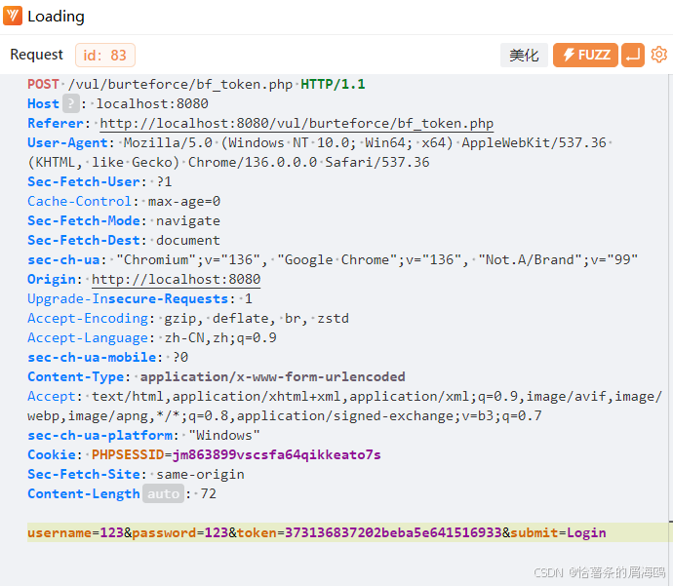Click the orange line-wrap return icon

tap(633, 55)
